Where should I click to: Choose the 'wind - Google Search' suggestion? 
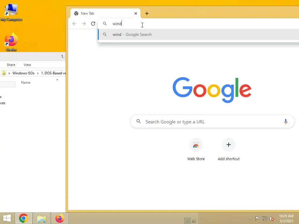198,34
